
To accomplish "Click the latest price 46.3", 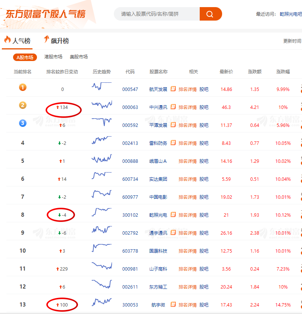I will [226, 107].
